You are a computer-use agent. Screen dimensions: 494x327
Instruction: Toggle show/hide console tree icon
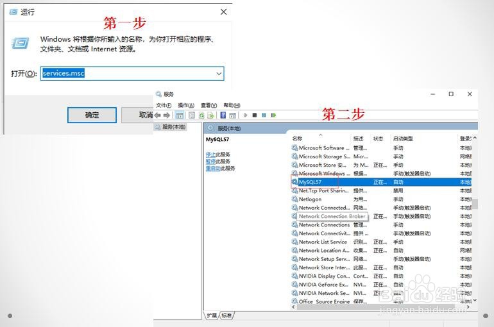coord(180,115)
